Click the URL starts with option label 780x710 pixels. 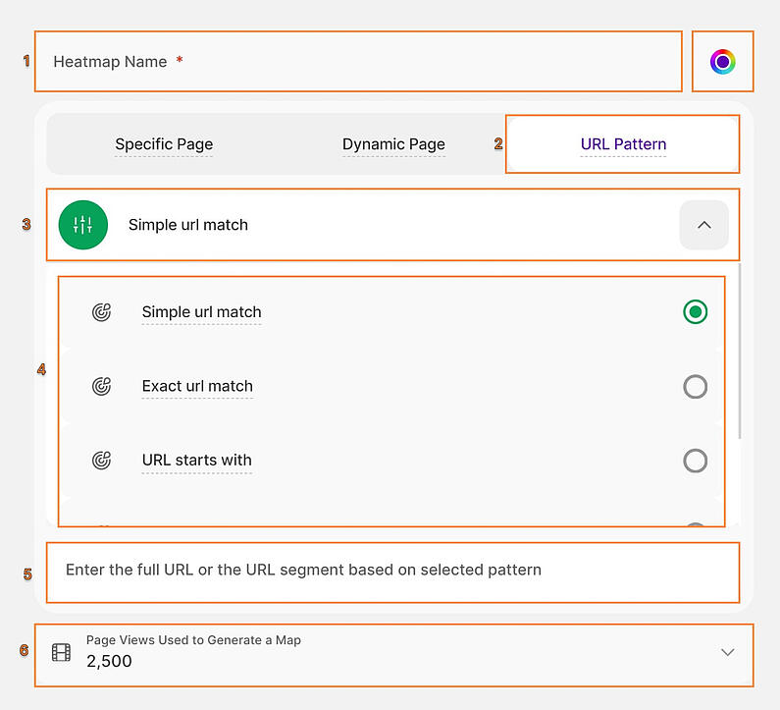click(197, 461)
